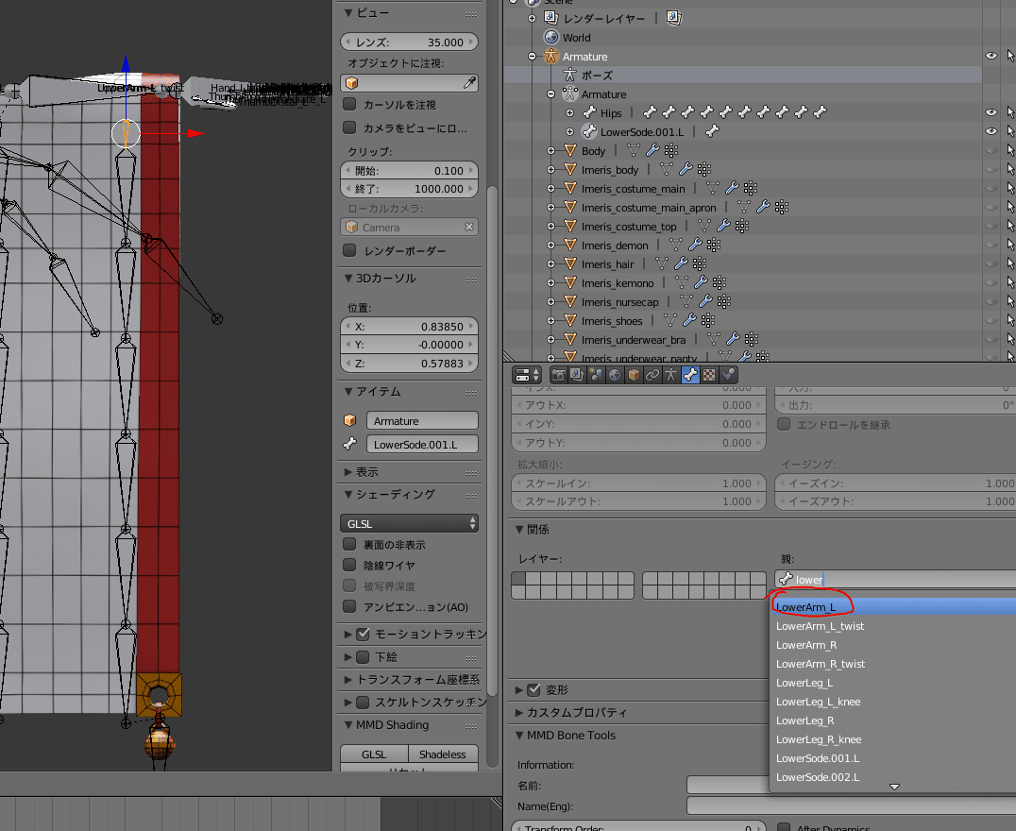Select LowerArm_L_twist from the parent list
This screenshot has height=831, width=1016.
click(x=893, y=626)
